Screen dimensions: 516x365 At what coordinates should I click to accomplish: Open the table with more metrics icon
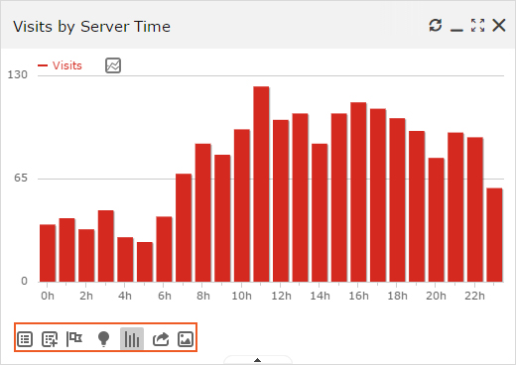pos(50,339)
